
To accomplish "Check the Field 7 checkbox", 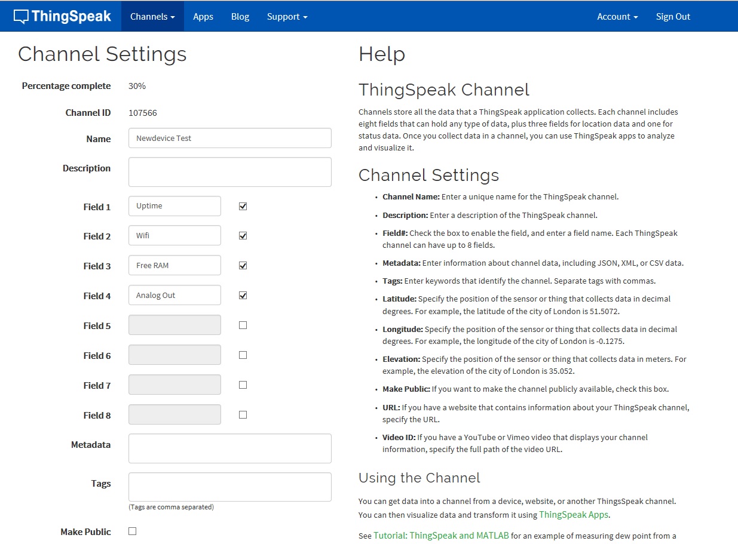I will click(243, 385).
